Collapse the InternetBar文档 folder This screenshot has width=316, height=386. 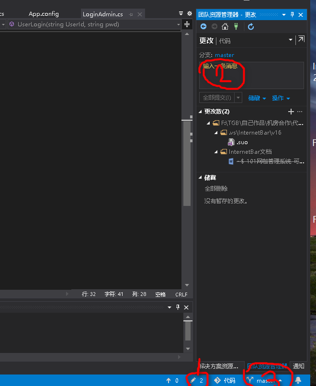216,152
